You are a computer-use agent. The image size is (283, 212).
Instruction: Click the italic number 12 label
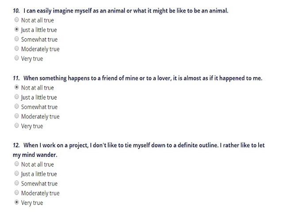[x=16, y=145]
